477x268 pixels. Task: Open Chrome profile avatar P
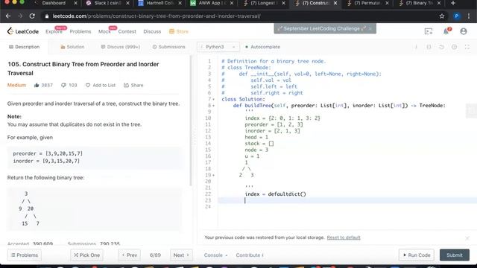pyautogui.click(x=456, y=16)
